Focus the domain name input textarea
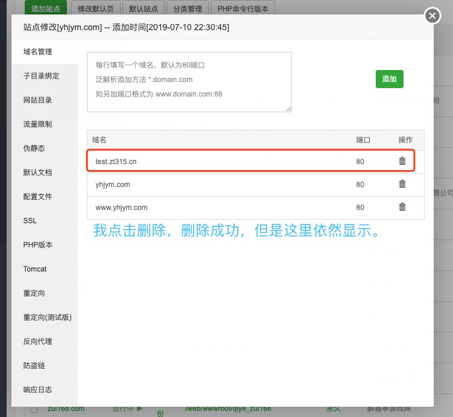This screenshot has height=417, width=453. click(x=189, y=81)
